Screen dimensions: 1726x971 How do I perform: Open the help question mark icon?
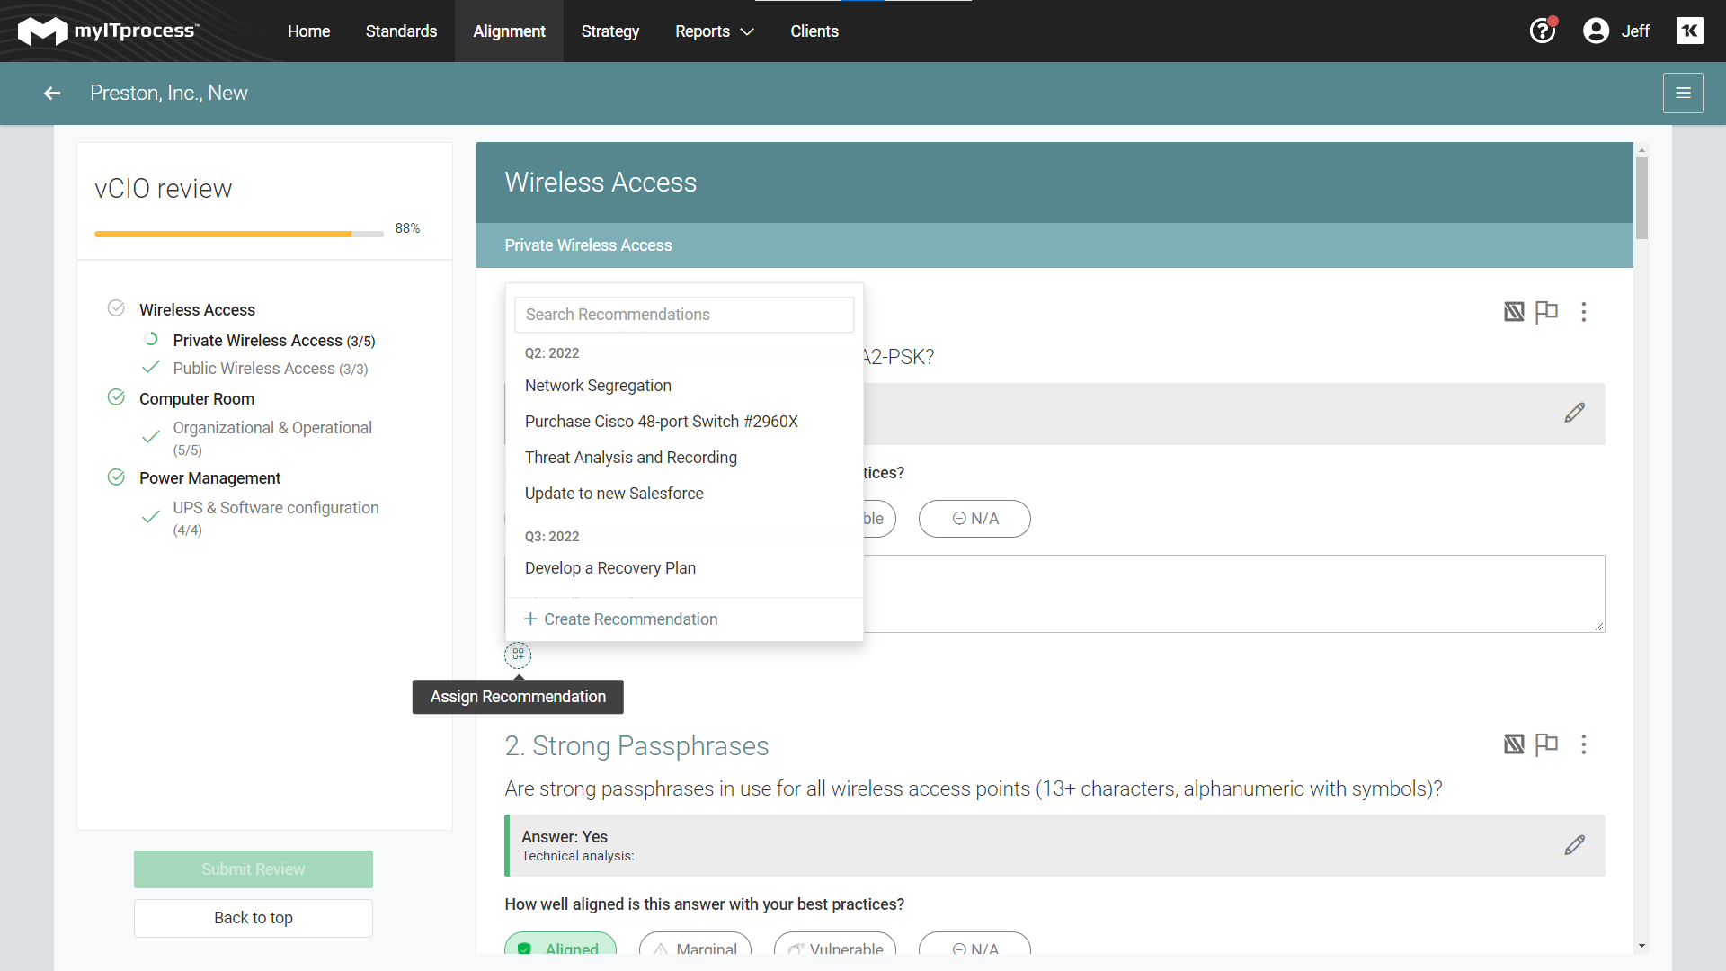tap(1542, 31)
